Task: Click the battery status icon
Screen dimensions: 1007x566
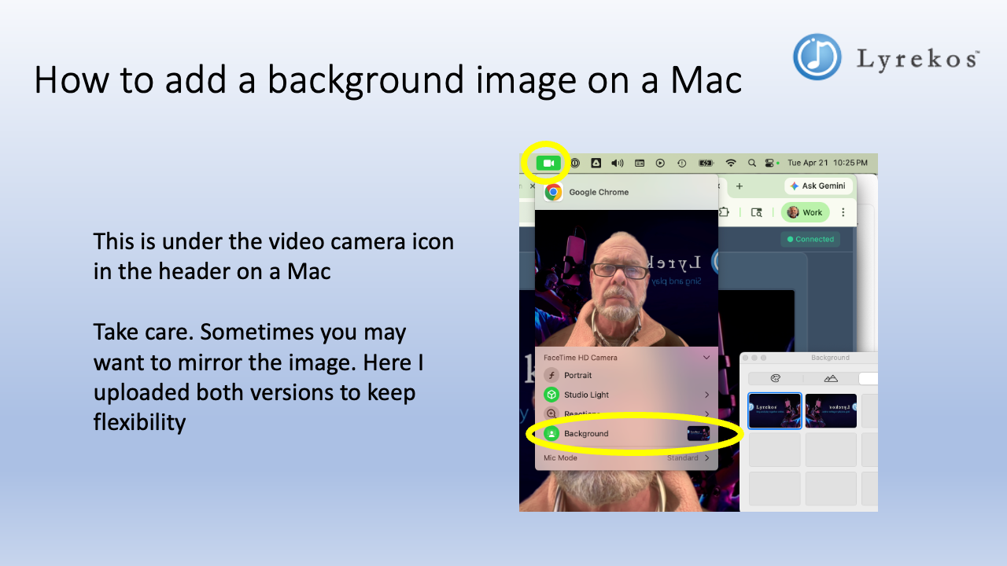Action: click(x=706, y=162)
